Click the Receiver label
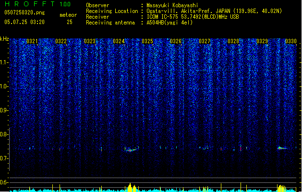 pos(97,17)
